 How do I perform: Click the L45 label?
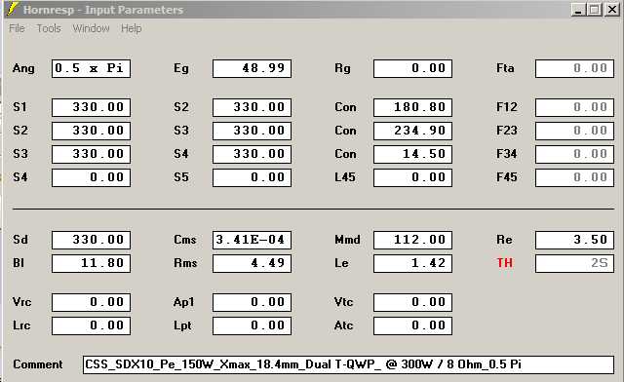[x=344, y=177]
